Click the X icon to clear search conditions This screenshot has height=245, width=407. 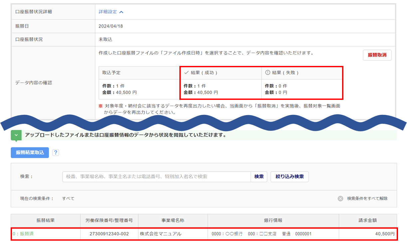tap(340, 198)
